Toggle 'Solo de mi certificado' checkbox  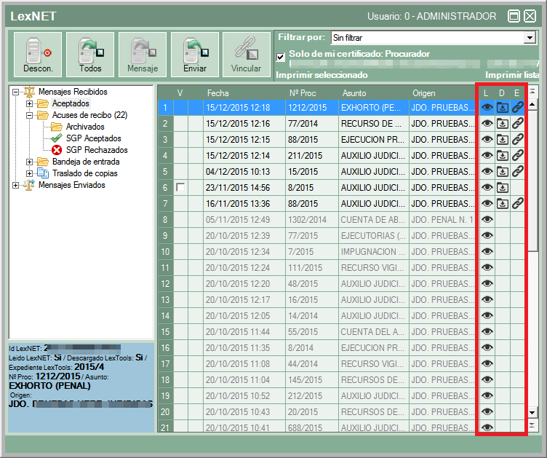(x=281, y=57)
